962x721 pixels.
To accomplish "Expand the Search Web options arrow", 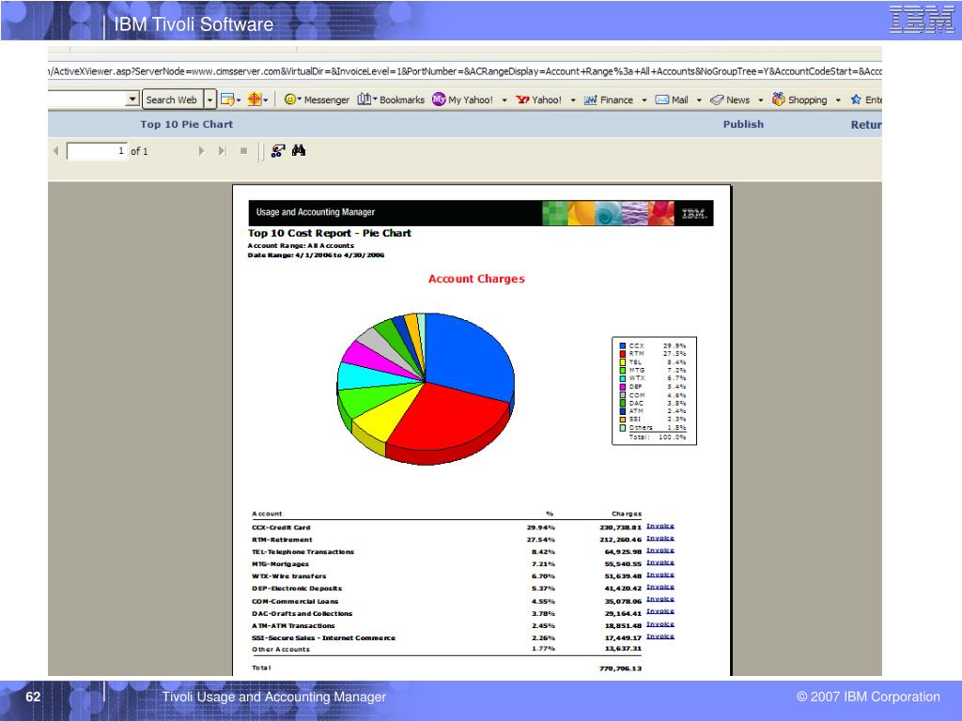I will (209, 100).
